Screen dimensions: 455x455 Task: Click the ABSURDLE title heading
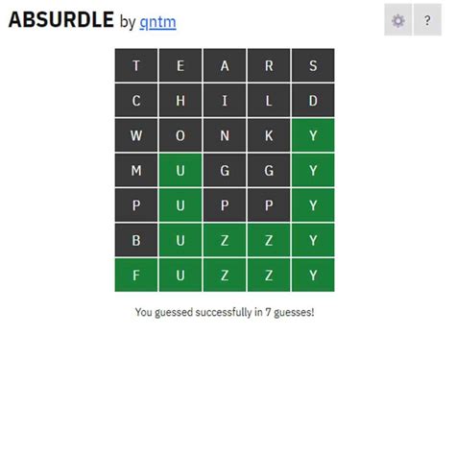(61, 19)
